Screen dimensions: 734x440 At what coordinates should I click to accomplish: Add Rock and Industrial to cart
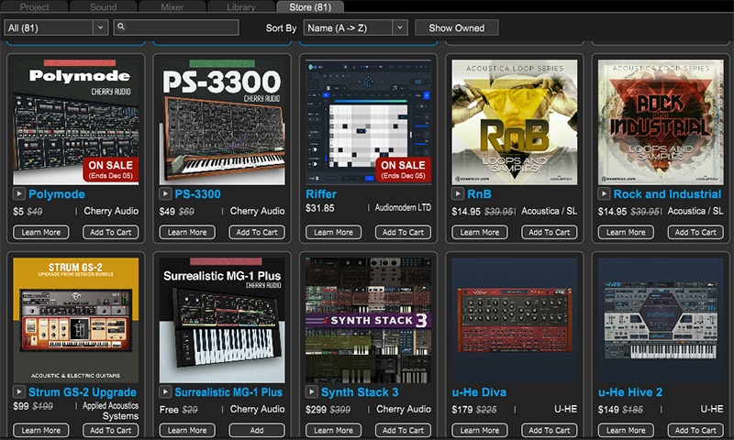coord(695,232)
